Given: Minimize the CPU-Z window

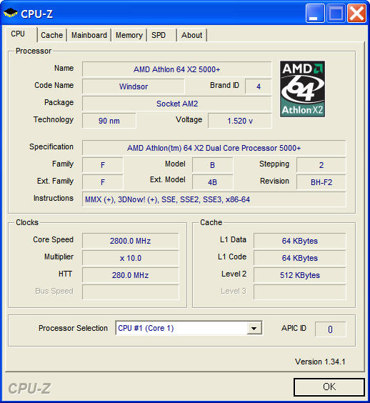Looking at the screenshot, I should tap(315, 14).
